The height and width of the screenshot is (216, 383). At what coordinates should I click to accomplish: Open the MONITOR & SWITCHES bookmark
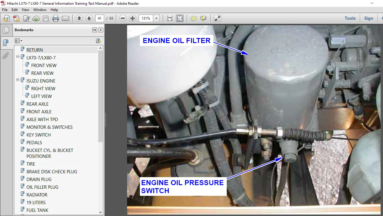click(x=49, y=127)
